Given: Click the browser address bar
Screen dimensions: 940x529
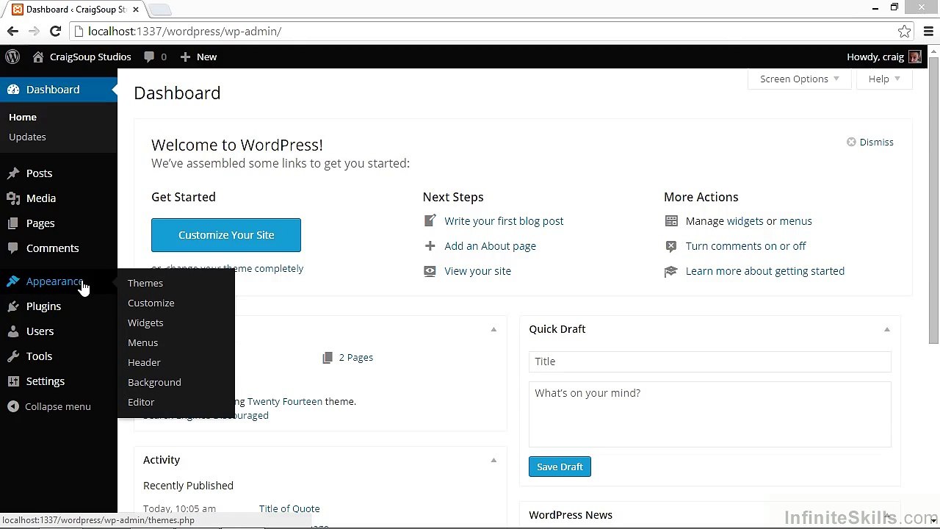Looking at the screenshot, I should (492, 31).
